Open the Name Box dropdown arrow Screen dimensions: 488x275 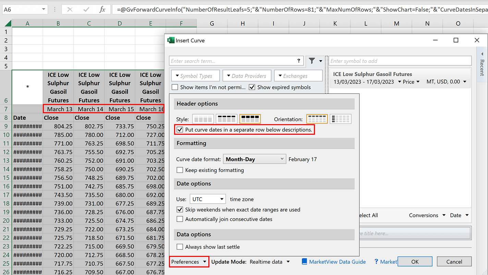click(44, 10)
